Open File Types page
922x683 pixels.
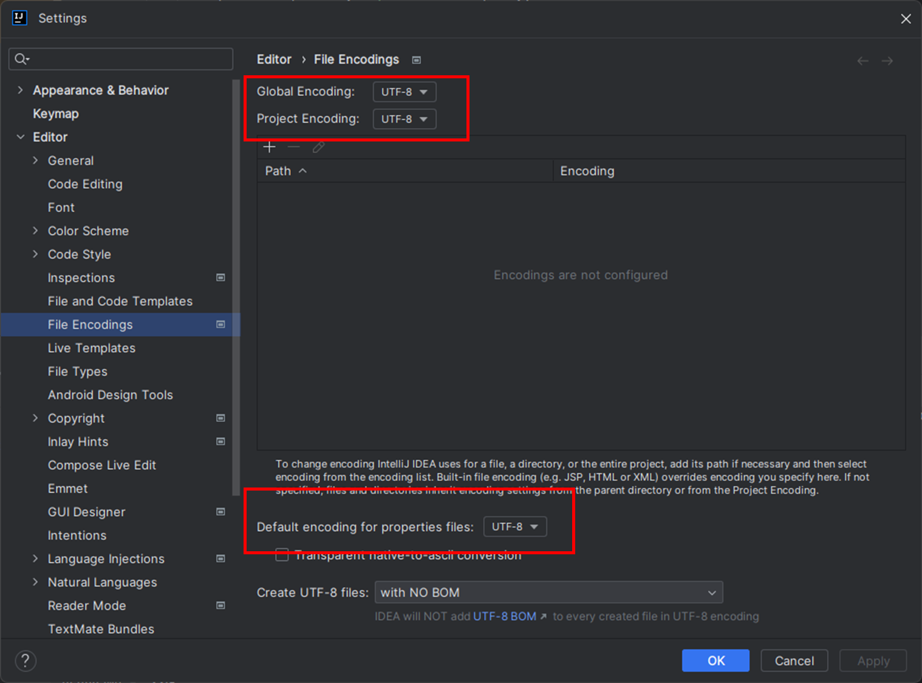78,372
